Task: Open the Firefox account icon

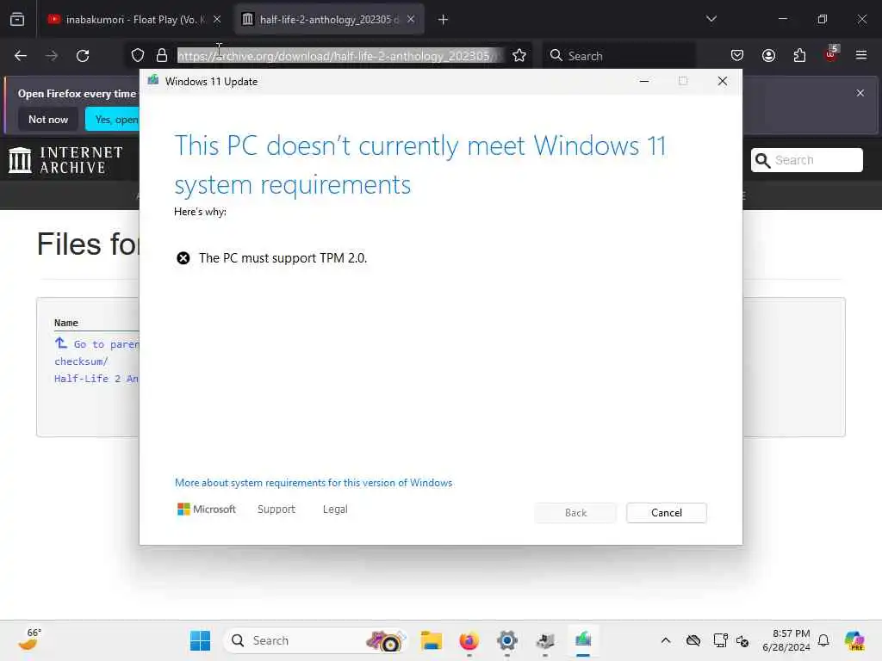Action: [769, 56]
